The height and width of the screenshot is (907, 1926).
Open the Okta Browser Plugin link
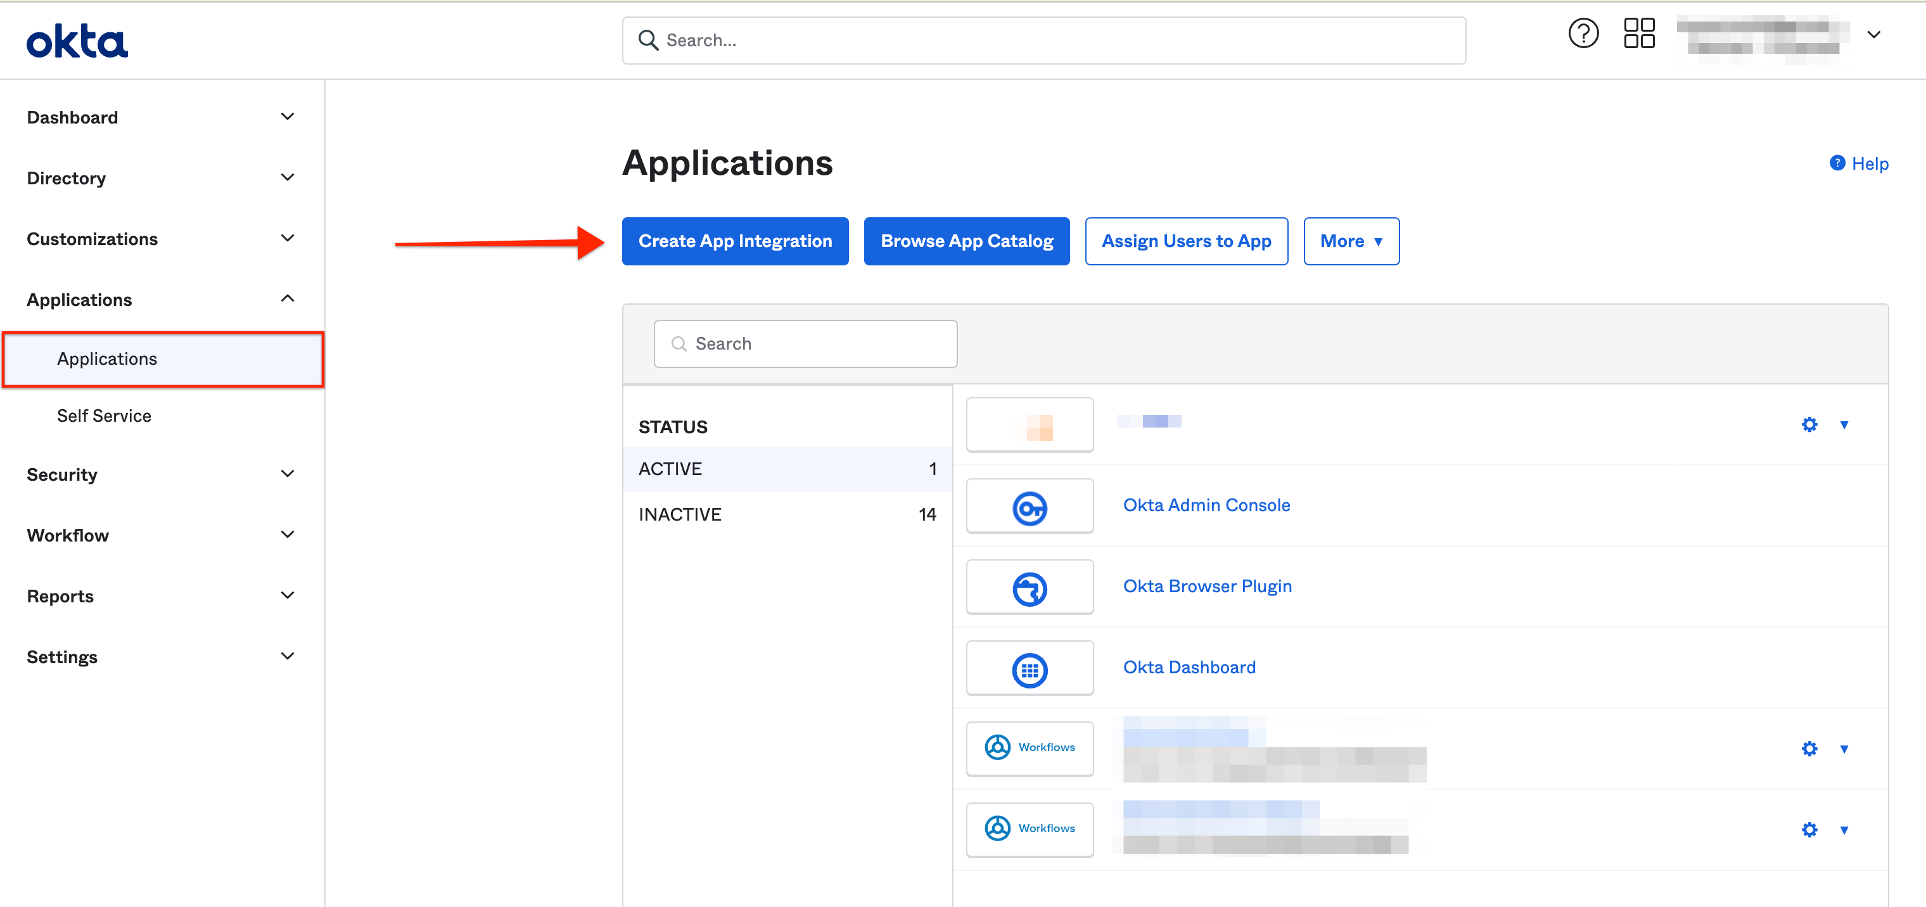(1208, 587)
